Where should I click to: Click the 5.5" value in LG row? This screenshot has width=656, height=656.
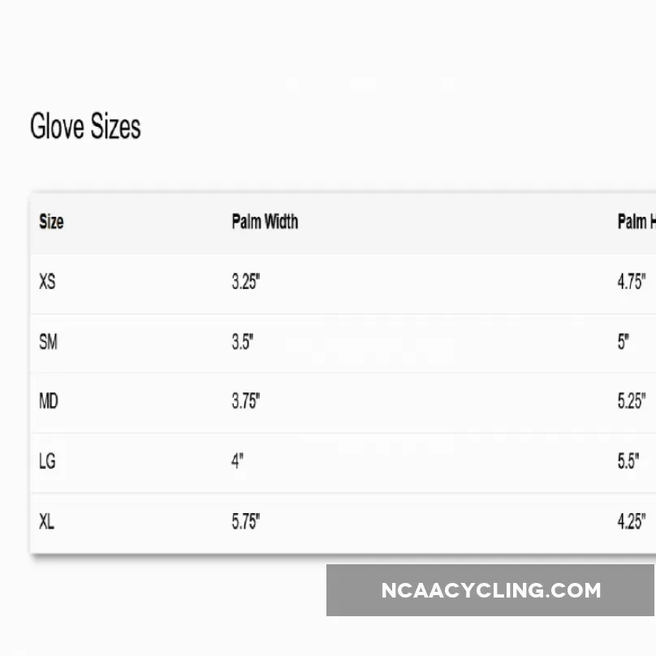[x=628, y=461]
